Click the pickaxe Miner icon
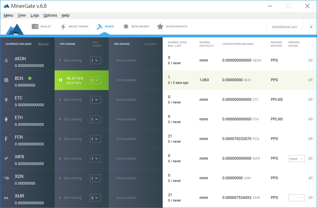This screenshot has width=317, height=208. (99, 27)
